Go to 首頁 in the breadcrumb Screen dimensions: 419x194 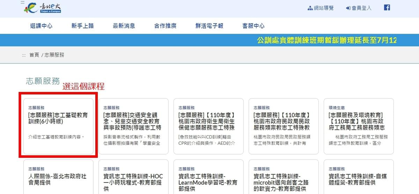[x=34, y=55]
